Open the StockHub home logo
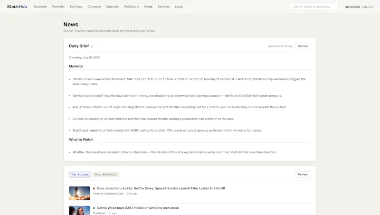Screen dimensions: 380x215 click(x=17, y=7)
